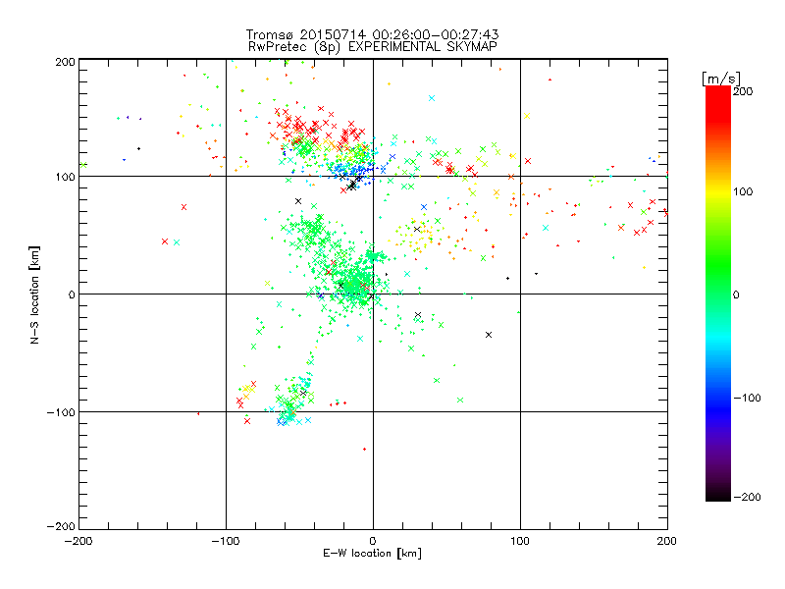
Task: Click the colorbar tick label '-100'
Action: pyautogui.click(x=747, y=398)
